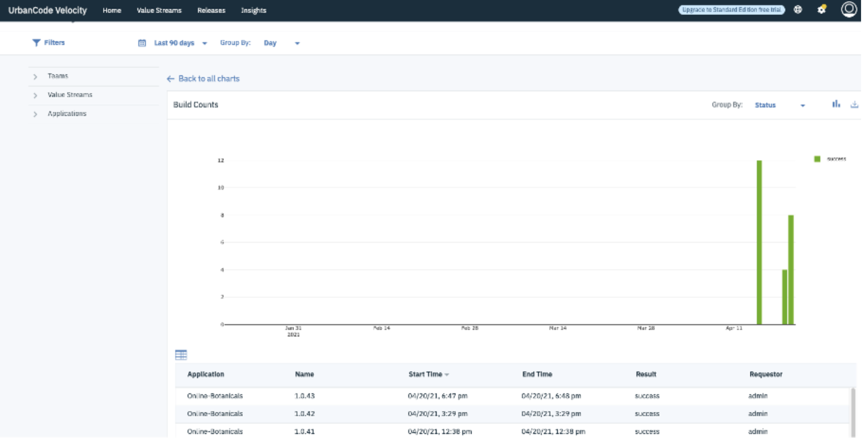Open the Group By Status dropdown

[x=779, y=105]
